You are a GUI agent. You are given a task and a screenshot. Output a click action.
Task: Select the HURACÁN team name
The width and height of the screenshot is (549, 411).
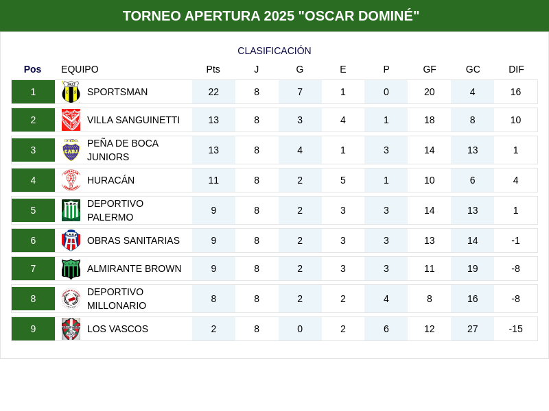point(110,180)
